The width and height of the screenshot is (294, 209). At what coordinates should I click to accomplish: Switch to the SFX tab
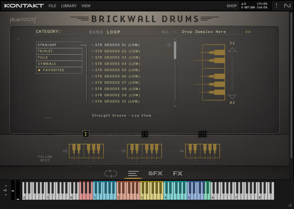click(155, 173)
